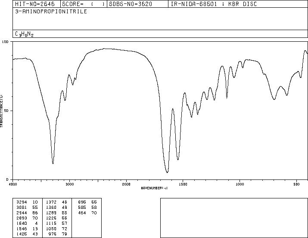
Task: Click the 100 transmittance axis label
Action: [5, 42]
